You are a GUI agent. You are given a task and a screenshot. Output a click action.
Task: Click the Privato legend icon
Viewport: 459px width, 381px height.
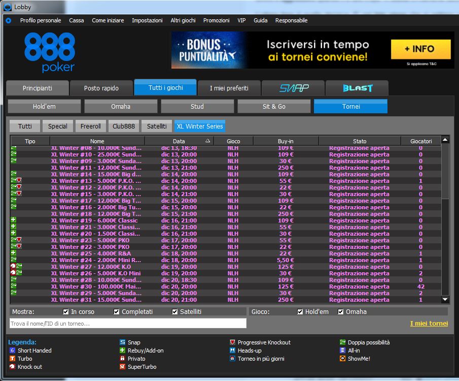(x=122, y=359)
